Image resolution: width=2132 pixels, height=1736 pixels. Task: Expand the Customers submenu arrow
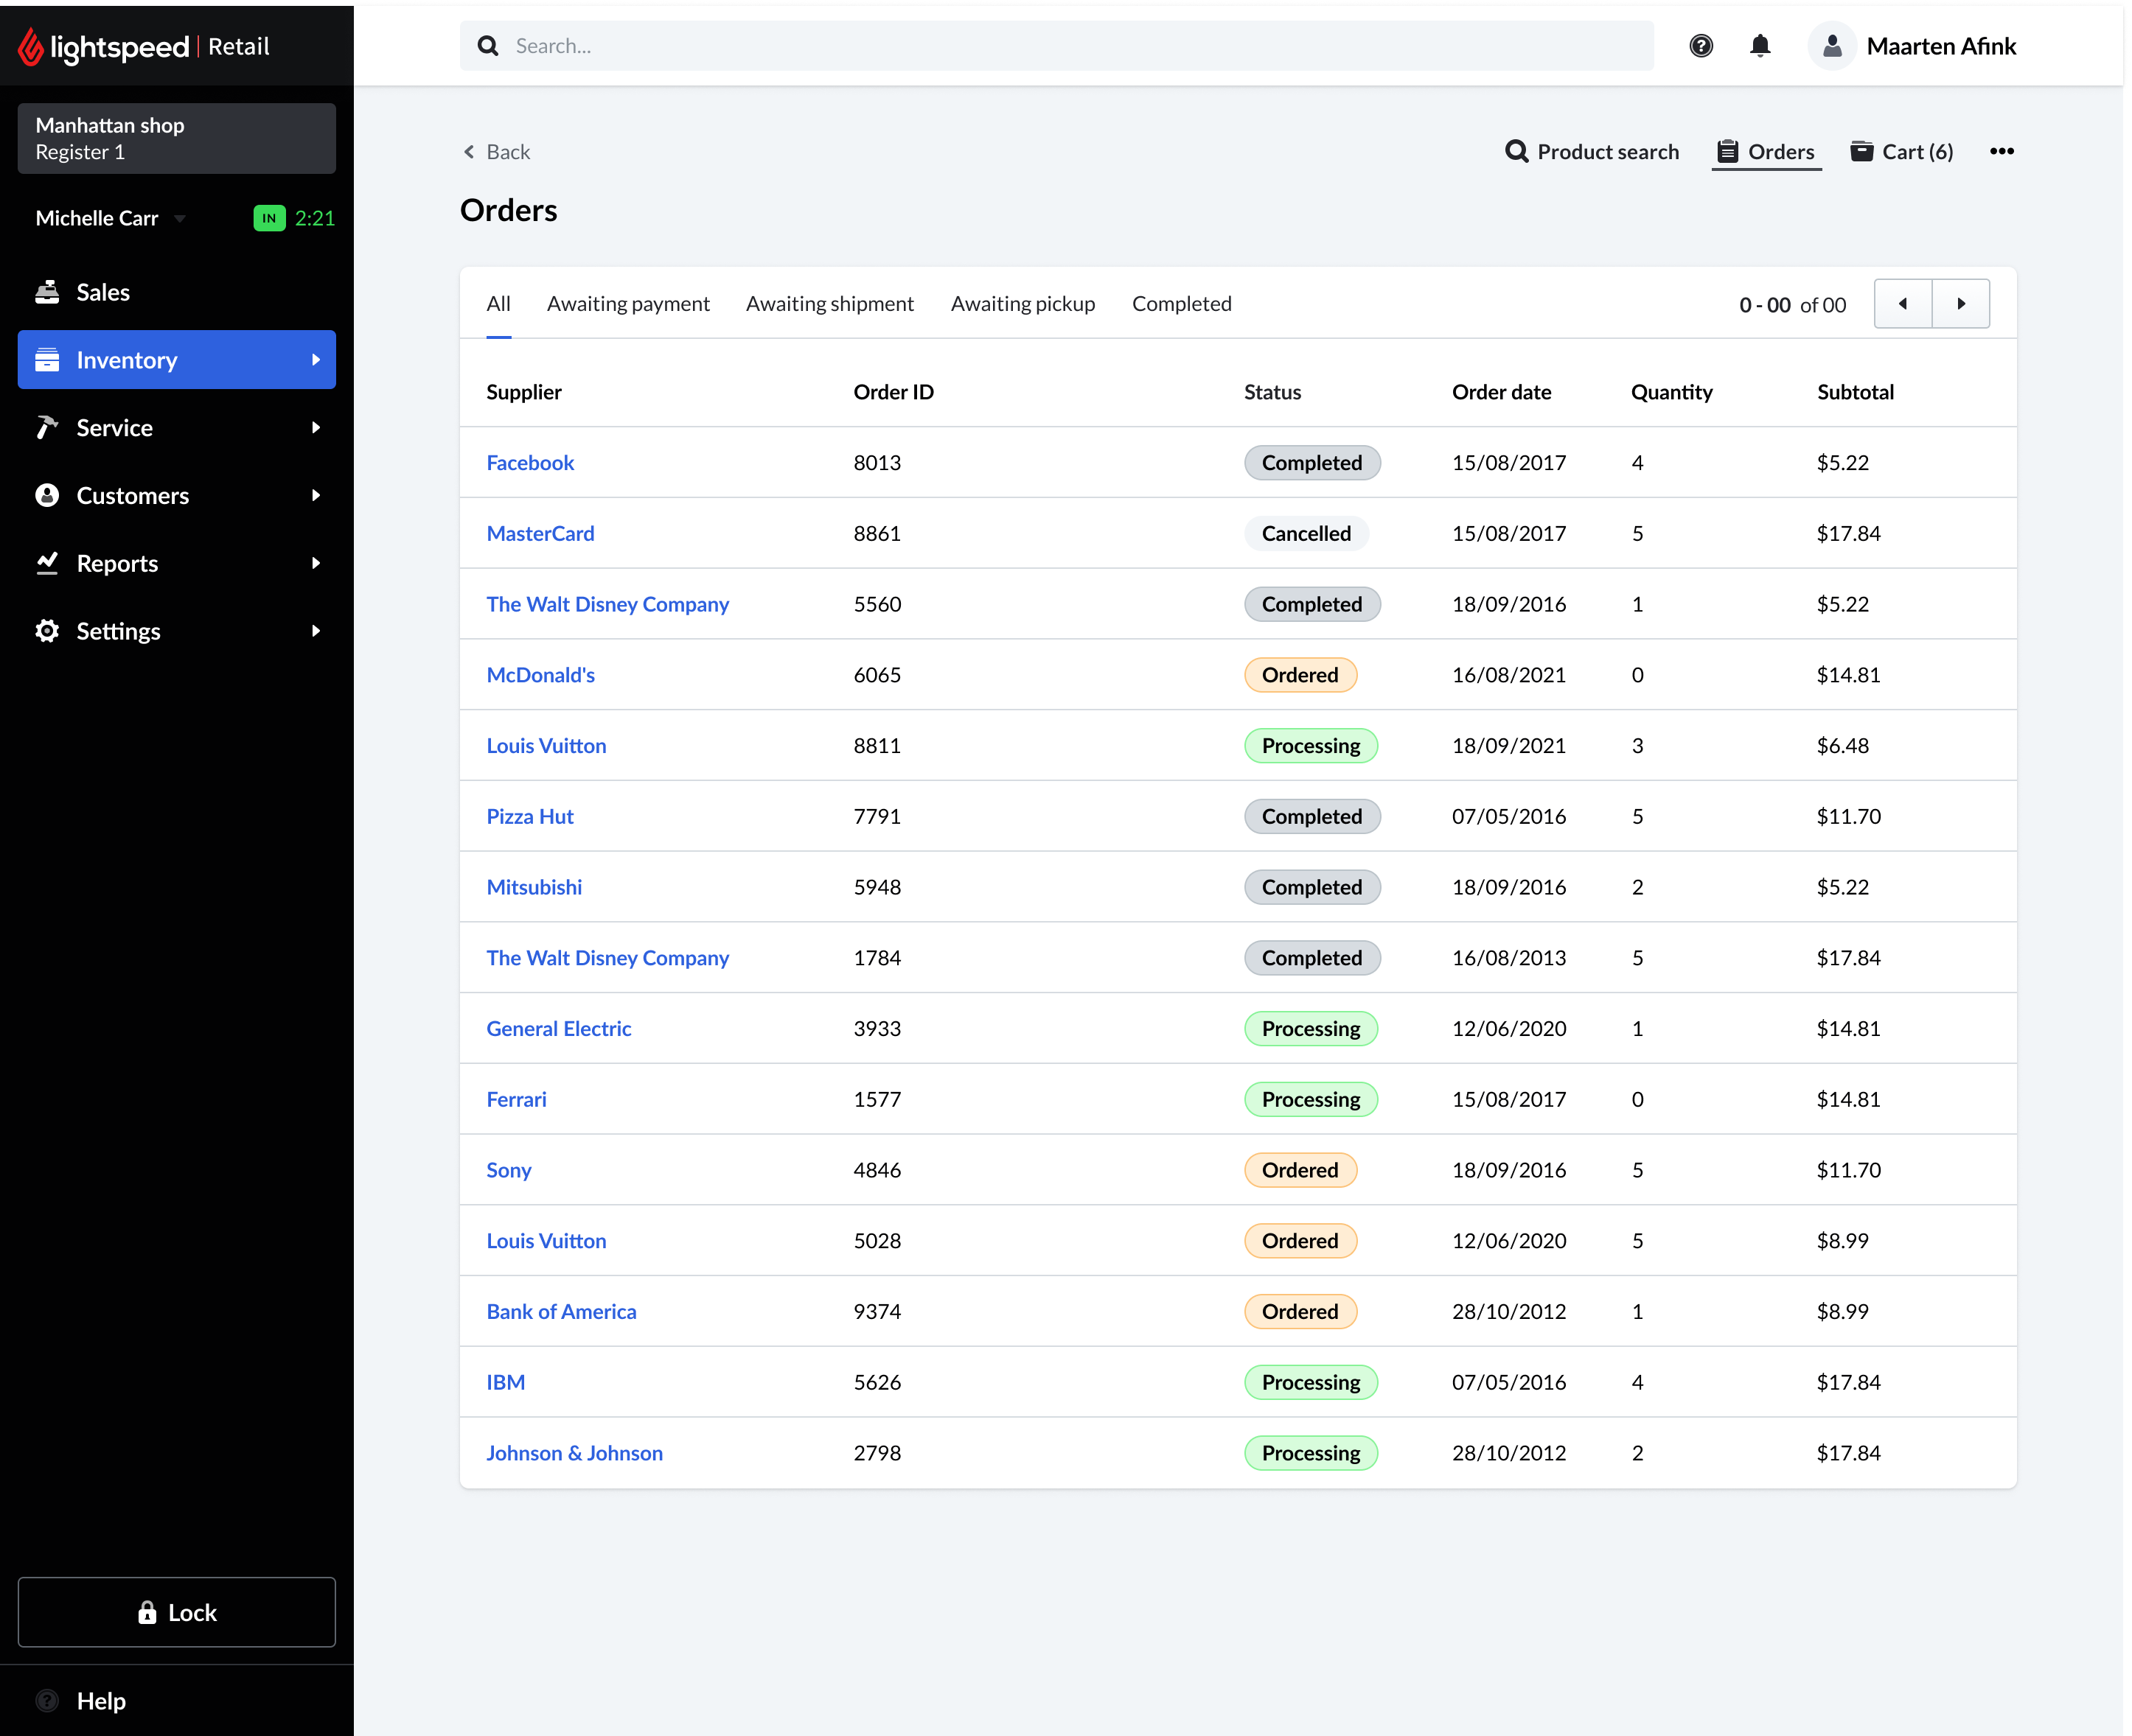(x=316, y=495)
